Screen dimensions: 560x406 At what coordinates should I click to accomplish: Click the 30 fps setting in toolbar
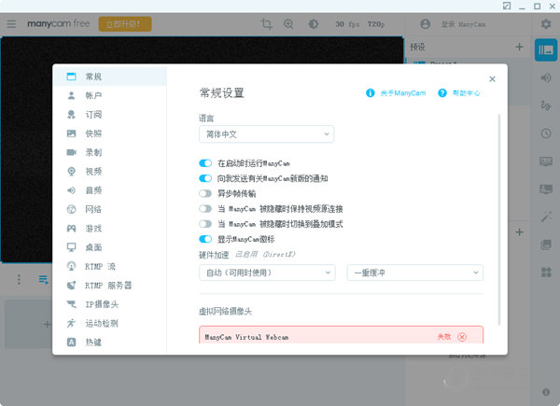(347, 24)
